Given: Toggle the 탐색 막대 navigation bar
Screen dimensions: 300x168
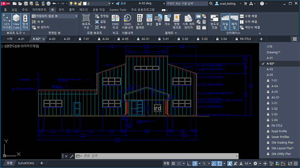Looking at the screenshot, I should (x=26, y=22).
